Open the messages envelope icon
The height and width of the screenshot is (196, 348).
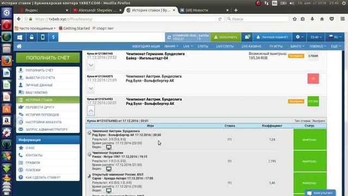click(247, 37)
